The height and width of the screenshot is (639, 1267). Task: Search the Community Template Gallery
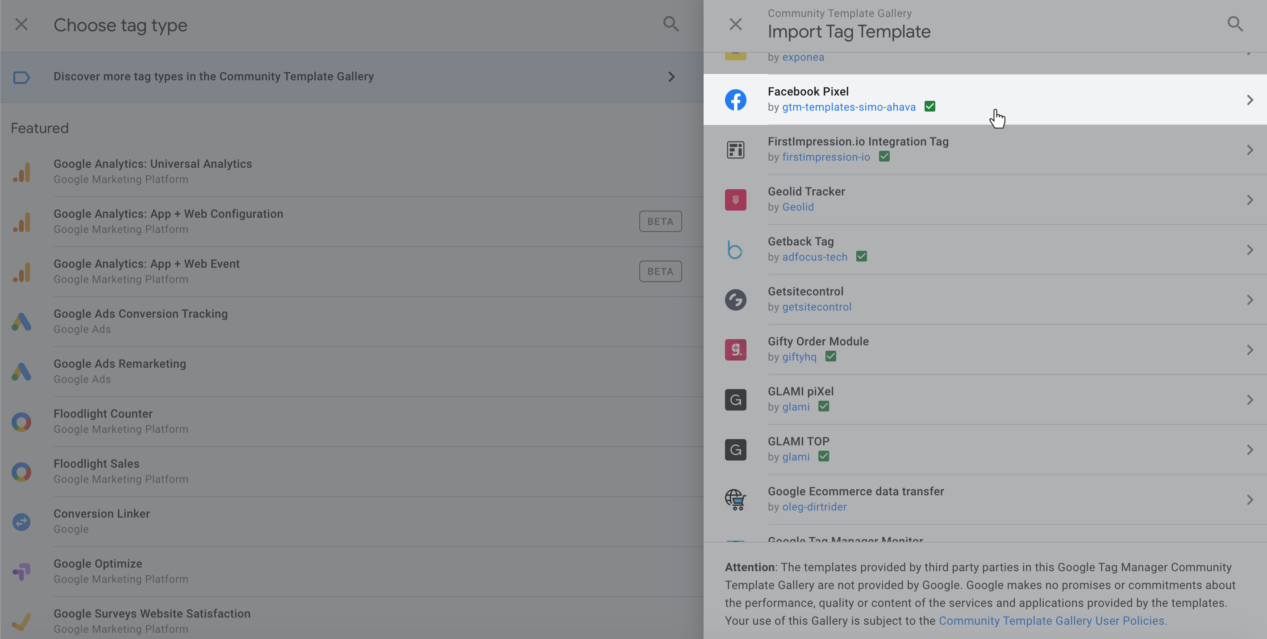point(1235,24)
